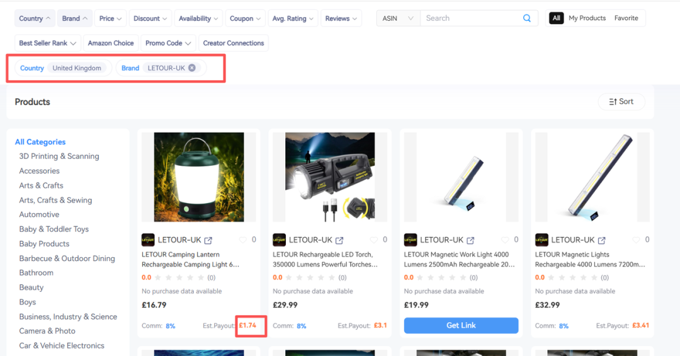Select the 3D Printing & Scanning category
Viewport: 680px width, 356px height.
[x=59, y=156]
